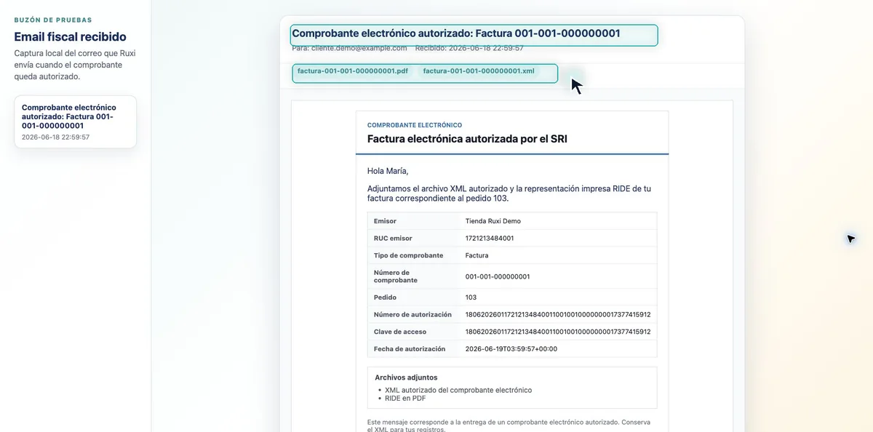Click the RUC value 1721213484001
This screenshot has height=432, width=873.
[x=490, y=239]
